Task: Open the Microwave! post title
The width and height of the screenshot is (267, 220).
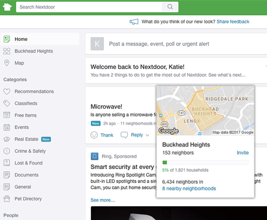Action: pos(106,107)
